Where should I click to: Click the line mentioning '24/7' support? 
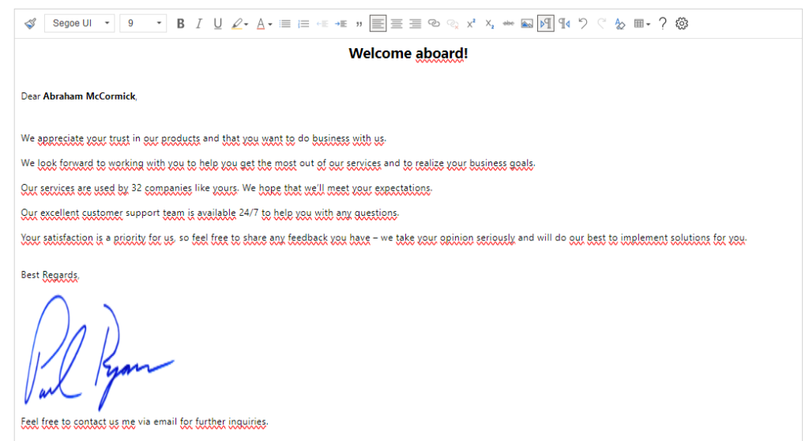pyautogui.click(x=210, y=213)
